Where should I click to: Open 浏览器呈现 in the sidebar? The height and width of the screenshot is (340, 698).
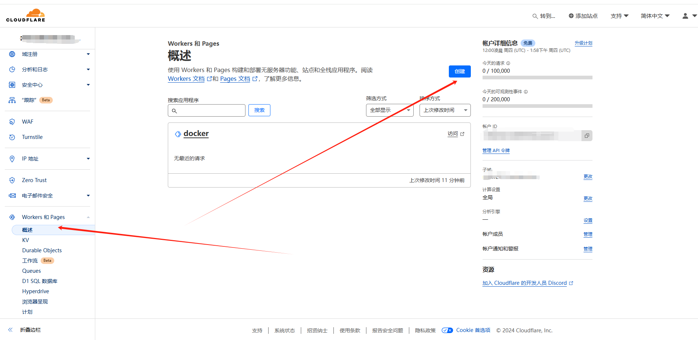click(x=35, y=302)
